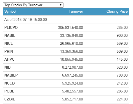Click the Turnover column header
The height and width of the screenshot is (104, 133).
(76, 12)
